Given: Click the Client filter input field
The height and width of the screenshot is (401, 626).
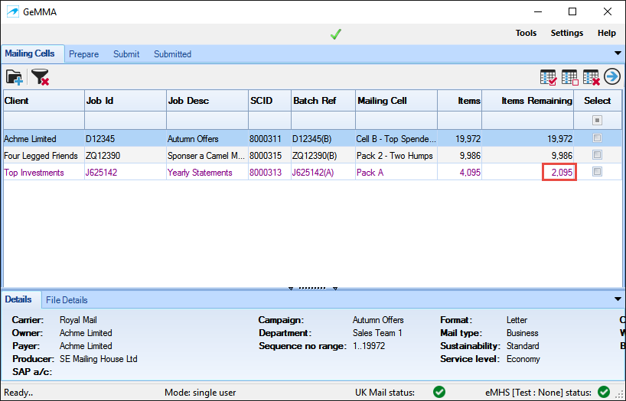Looking at the screenshot, I should point(44,120).
